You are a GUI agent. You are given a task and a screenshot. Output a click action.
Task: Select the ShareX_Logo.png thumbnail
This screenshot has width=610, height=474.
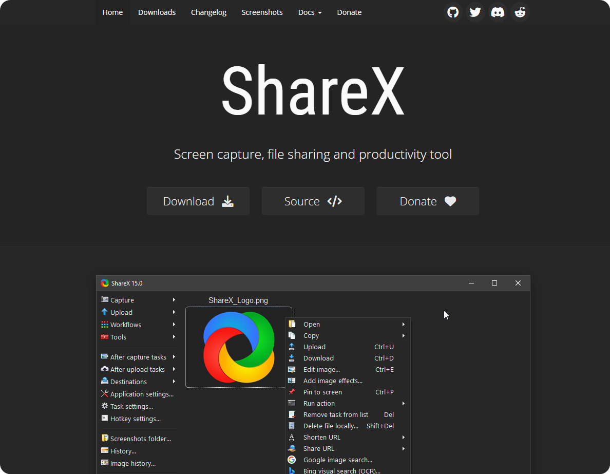(x=238, y=347)
